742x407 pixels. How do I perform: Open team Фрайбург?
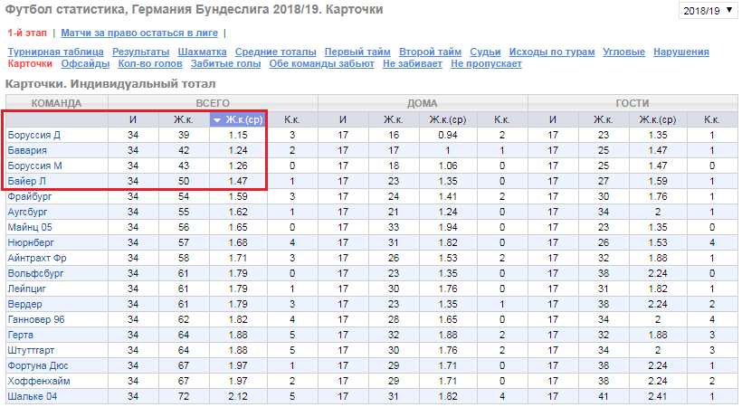point(29,197)
